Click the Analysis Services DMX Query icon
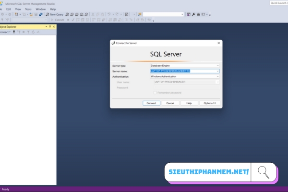The image size is (288, 192). click(77, 14)
